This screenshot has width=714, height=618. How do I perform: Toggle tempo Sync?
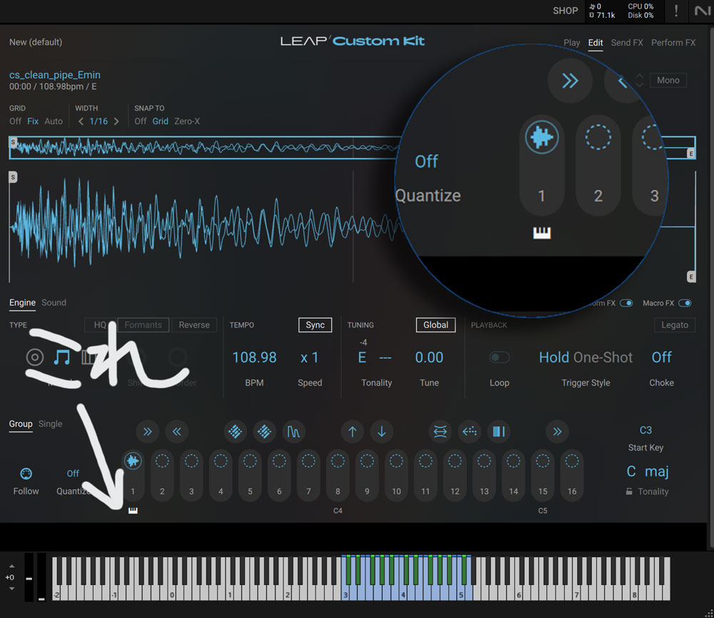click(315, 325)
